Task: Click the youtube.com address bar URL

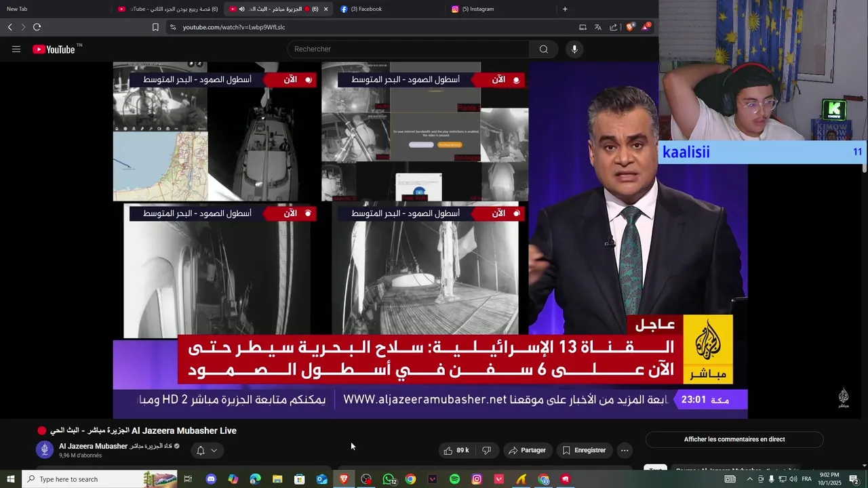Action: (x=234, y=27)
